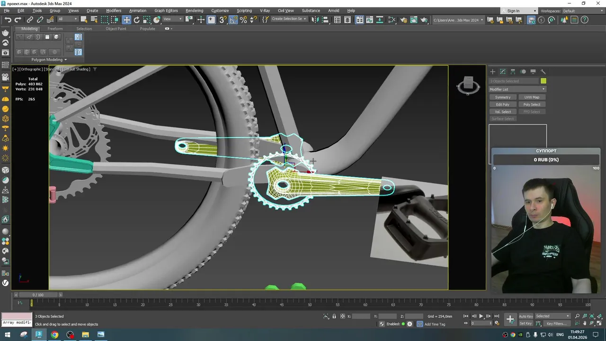Viewport: 606px width, 341px height.
Task: Toggle the Ribbon toolbar icon
Action: click(360, 19)
